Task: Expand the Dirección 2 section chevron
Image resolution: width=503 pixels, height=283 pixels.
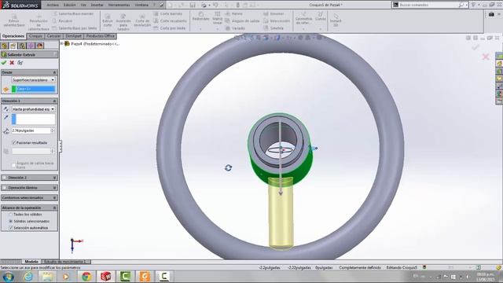Action: 54,178
